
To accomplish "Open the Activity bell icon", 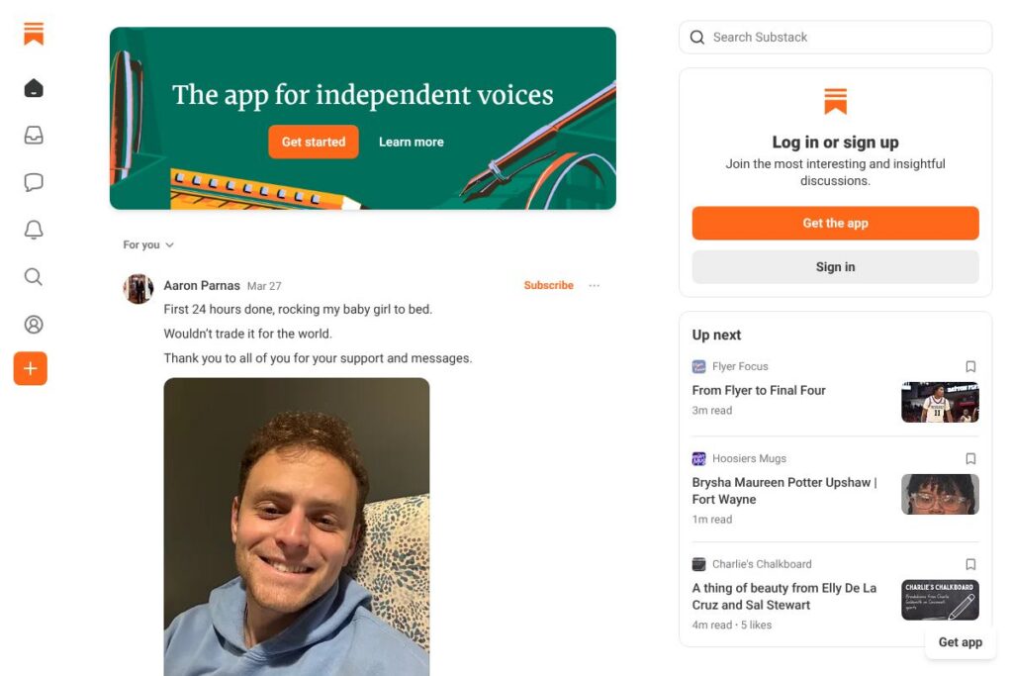I will (34, 230).
